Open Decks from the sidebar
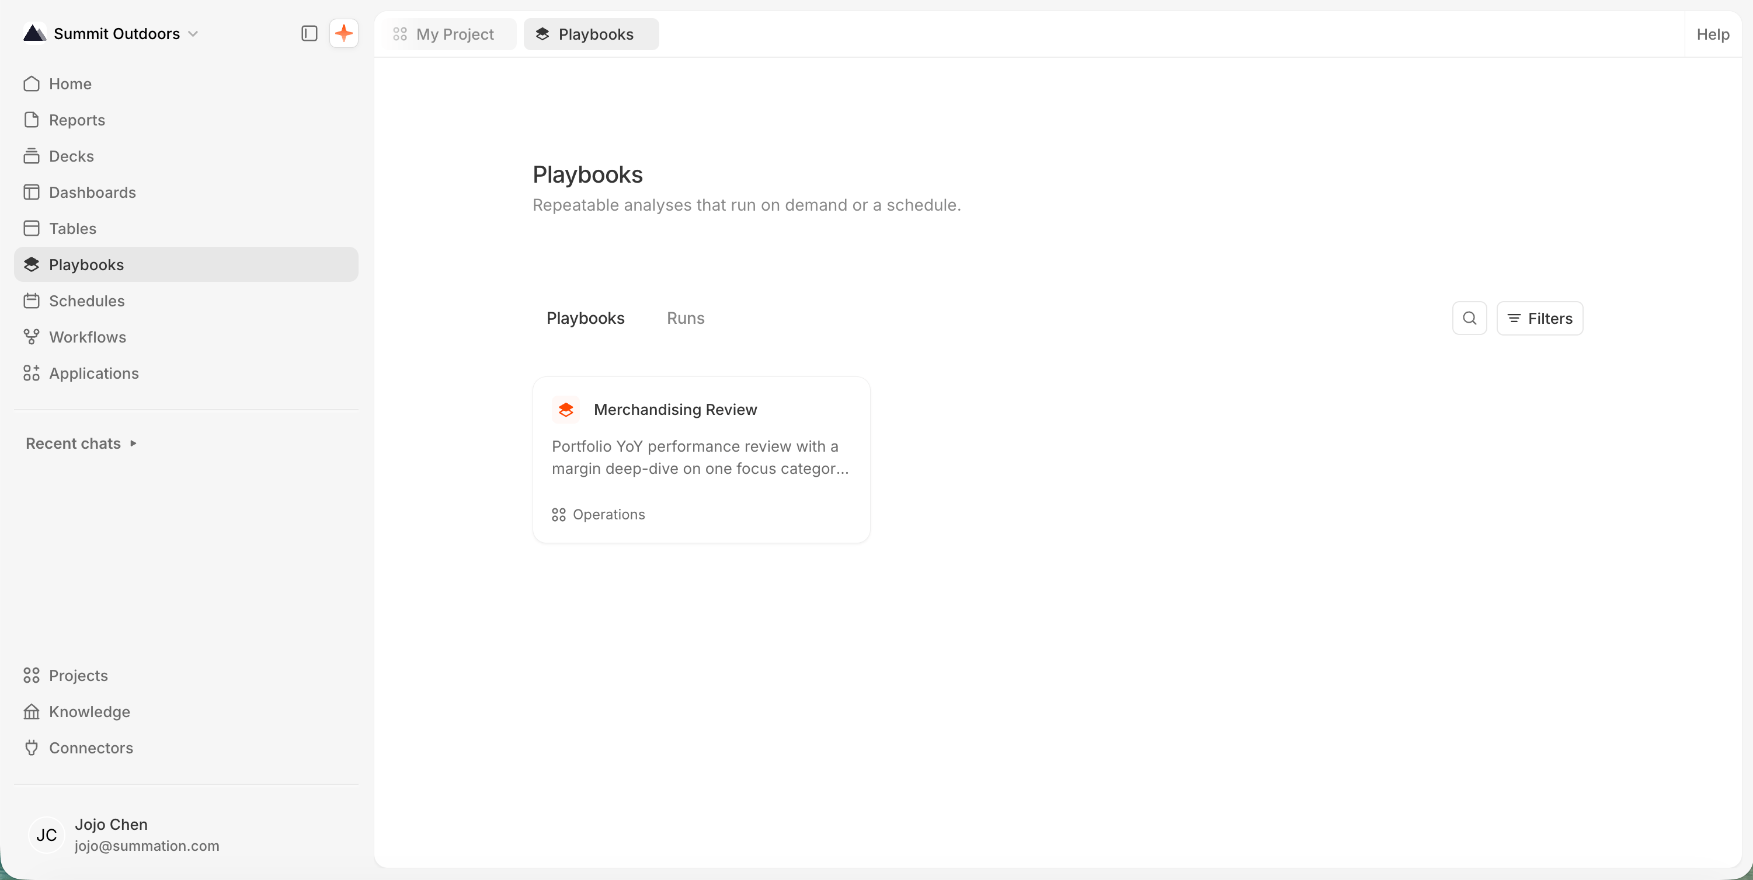Viewport: 1753px width, 880px height. click(186, 156)
